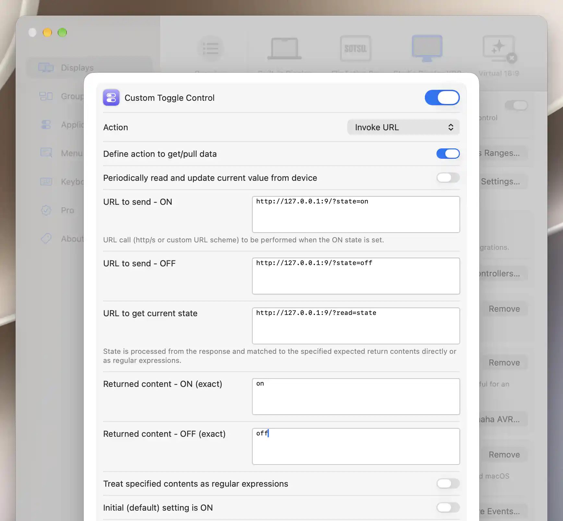The height and width of the screenshot is (521, 563).
Task: Click the Pro badge sidebar icon
Action: point(46,210)
